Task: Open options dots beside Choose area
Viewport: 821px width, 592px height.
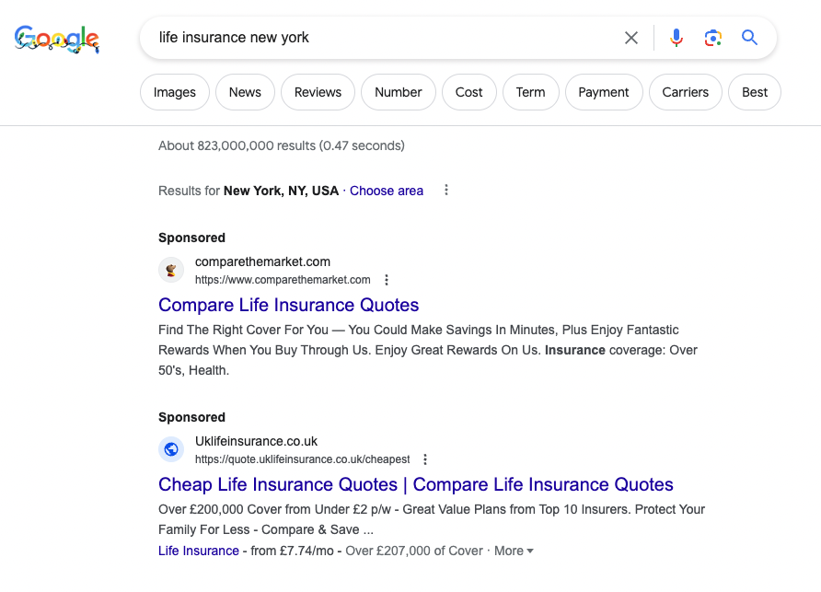Action: tap(446, 191)
